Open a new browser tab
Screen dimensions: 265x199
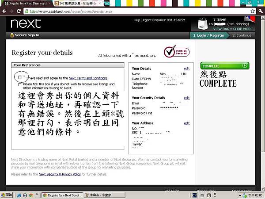click(x=107, y=4)
